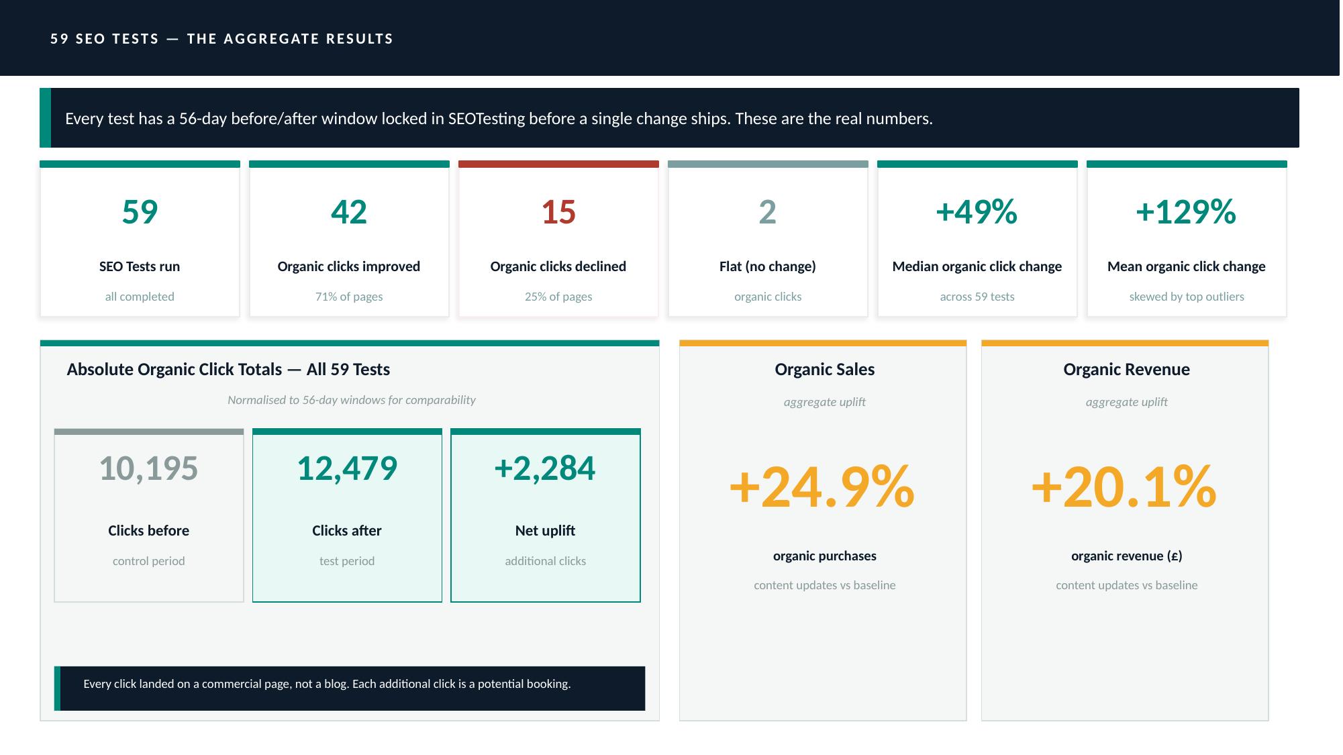Click the 'Organic Revenue' card heading
Viewport: 1343px width, 755px height.
1127,370
